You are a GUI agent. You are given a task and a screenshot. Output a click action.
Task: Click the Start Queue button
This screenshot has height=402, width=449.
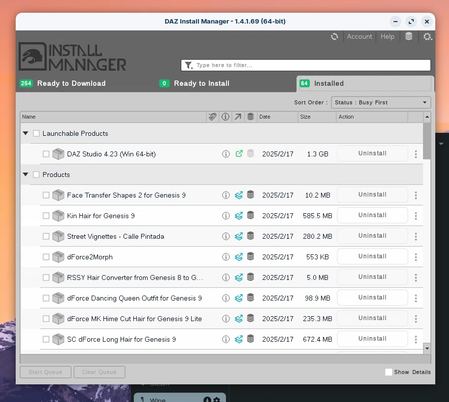(45, 372)
